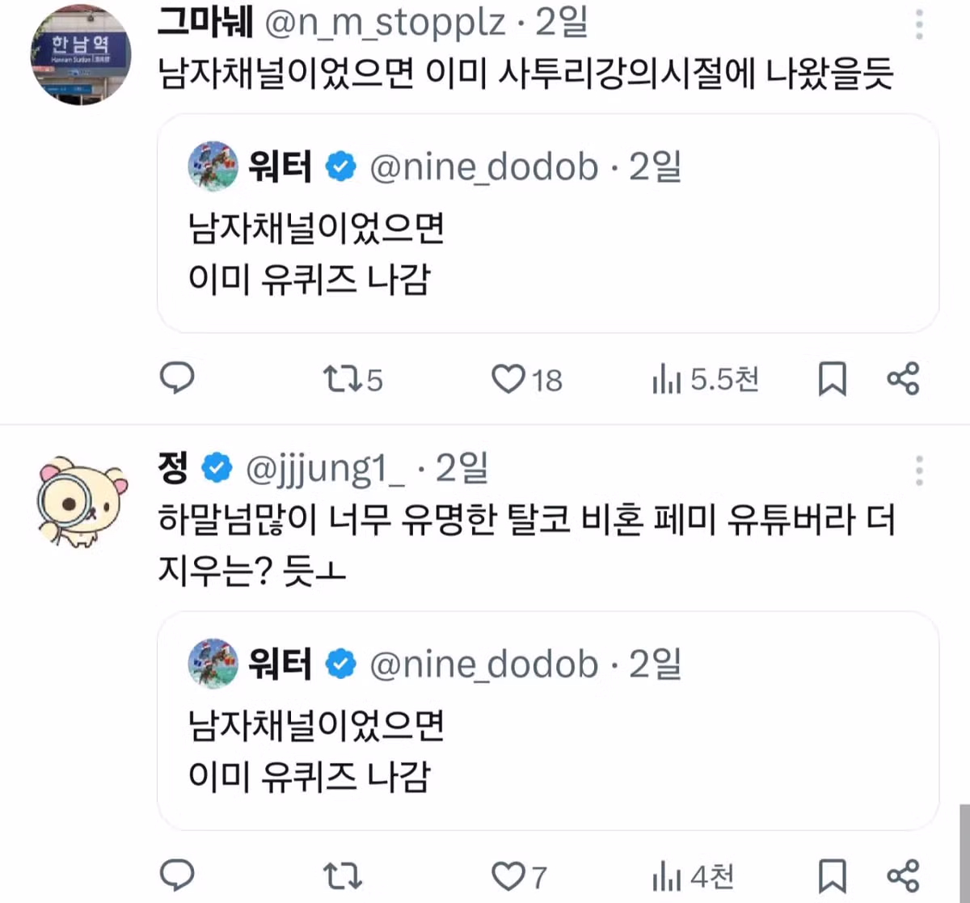Open more options menu on 그마뉴's tweet
This screenshot has width=970, height=903.
pyautogui.click(x=919, y=25)
